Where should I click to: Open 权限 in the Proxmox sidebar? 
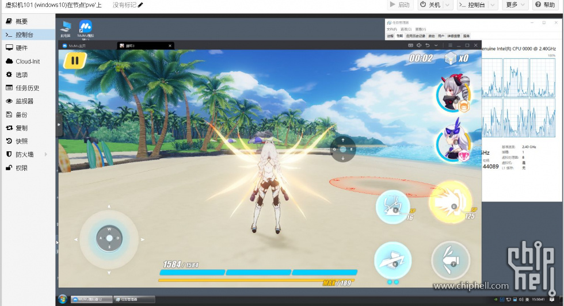click(x=28, y=167)
